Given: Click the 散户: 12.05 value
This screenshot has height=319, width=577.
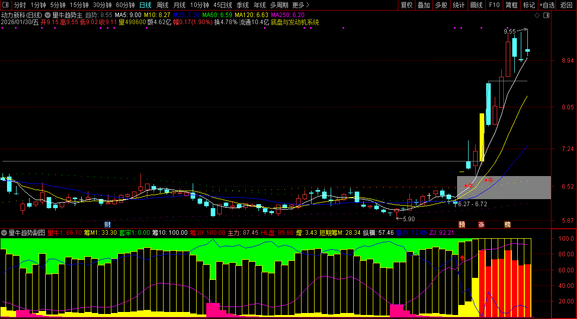Looking at the screenshot, I should pyautogui.click(x=411, y=233).
